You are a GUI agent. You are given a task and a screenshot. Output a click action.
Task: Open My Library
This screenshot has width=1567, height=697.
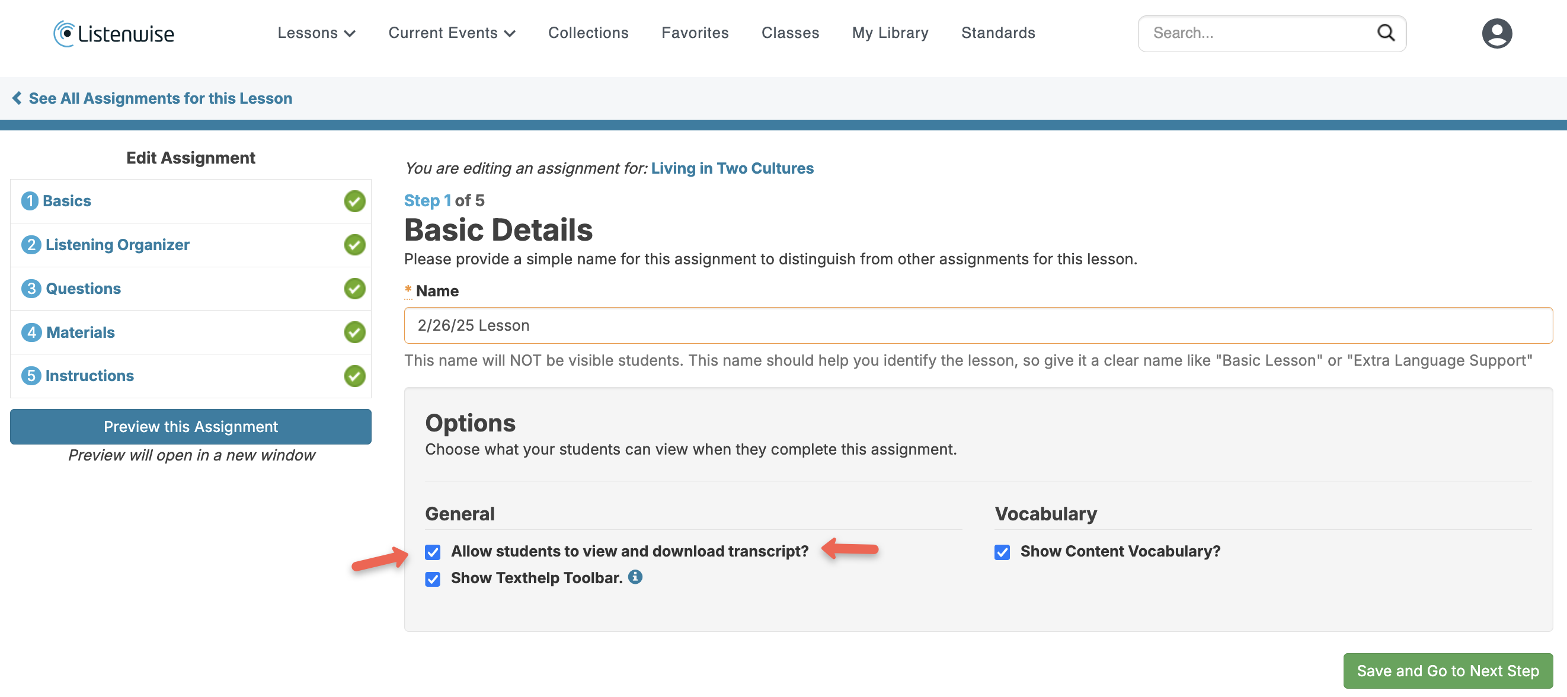click(890, 33)
